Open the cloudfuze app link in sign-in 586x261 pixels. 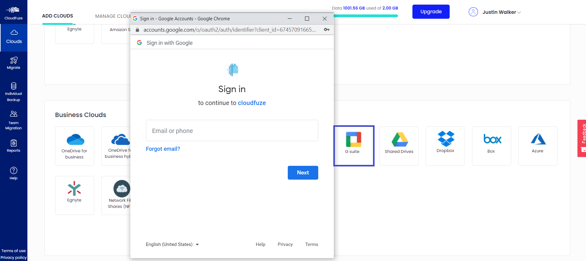pyautogui.click(x=252, y=103)
